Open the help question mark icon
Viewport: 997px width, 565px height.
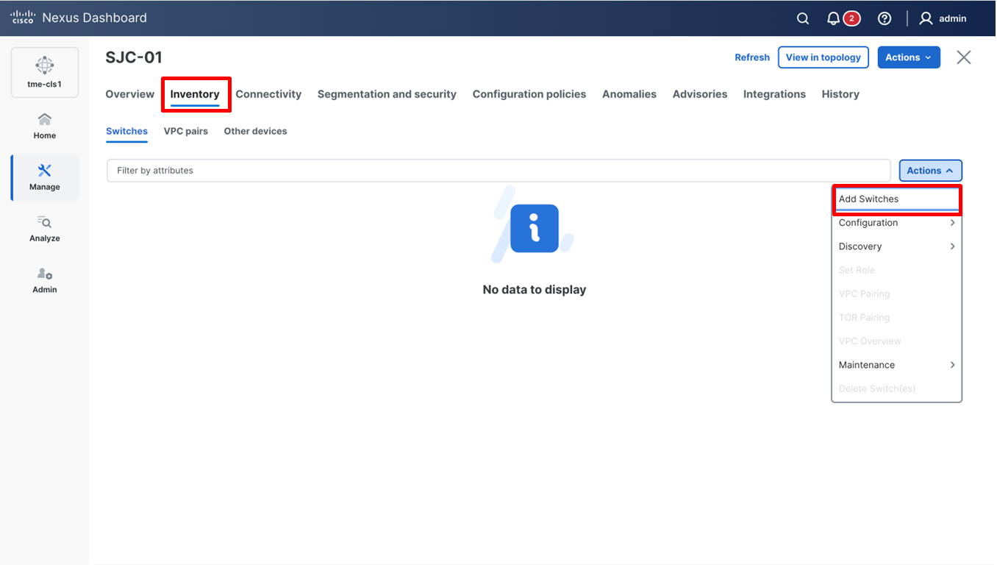coord(885,18)
